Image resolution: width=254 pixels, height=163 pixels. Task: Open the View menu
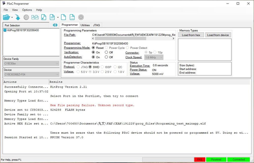(x=15, y=10)
